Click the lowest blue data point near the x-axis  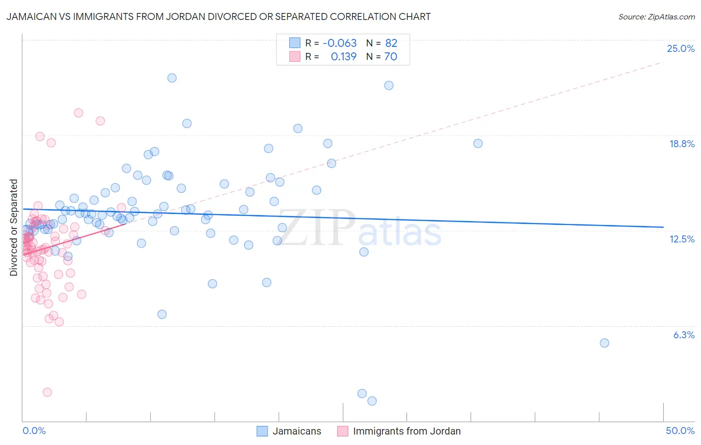(372, 401)
